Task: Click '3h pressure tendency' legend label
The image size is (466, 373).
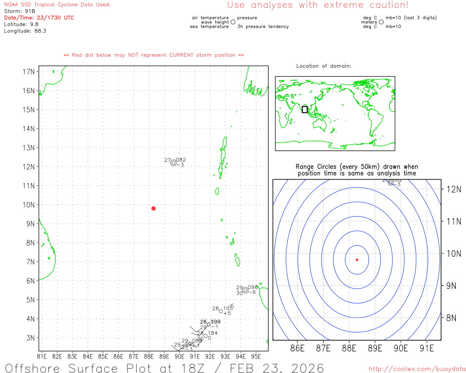Action: tap(263, 27)
